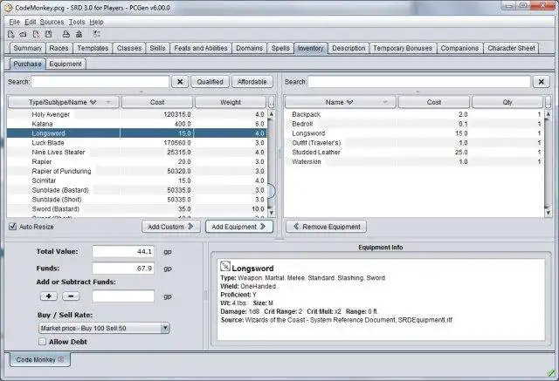Click purchase list scrollbar up arrow
This screenshot has height=381, width=559.
pyautogui.click(x=272, y=114)
